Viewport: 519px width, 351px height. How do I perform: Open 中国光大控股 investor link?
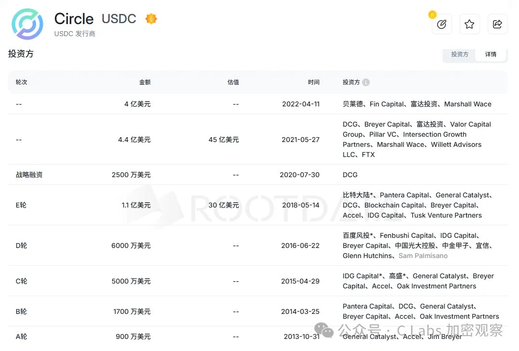[415, 246]
